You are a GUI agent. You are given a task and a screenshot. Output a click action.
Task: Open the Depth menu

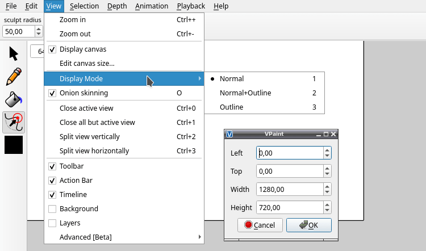click(x=117, y=6)
